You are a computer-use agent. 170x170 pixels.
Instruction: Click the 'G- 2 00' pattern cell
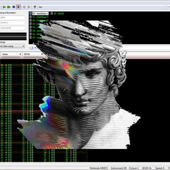point(71,157)
